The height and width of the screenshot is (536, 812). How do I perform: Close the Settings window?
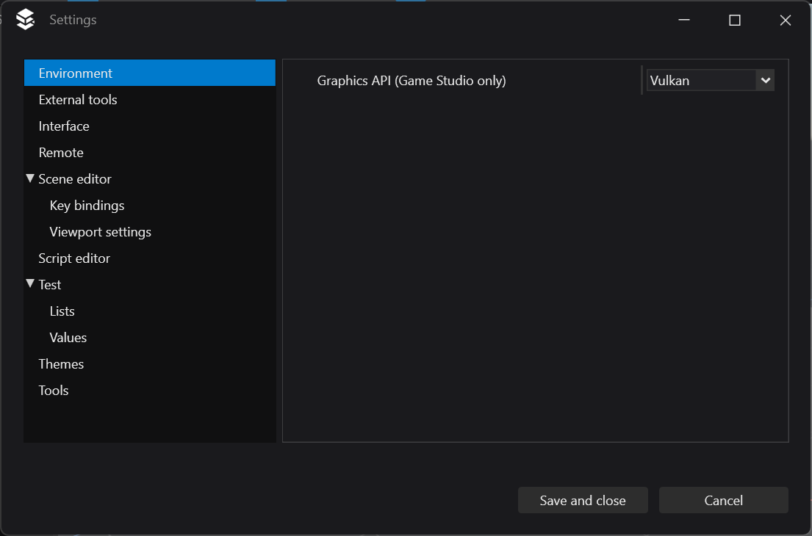785,20
